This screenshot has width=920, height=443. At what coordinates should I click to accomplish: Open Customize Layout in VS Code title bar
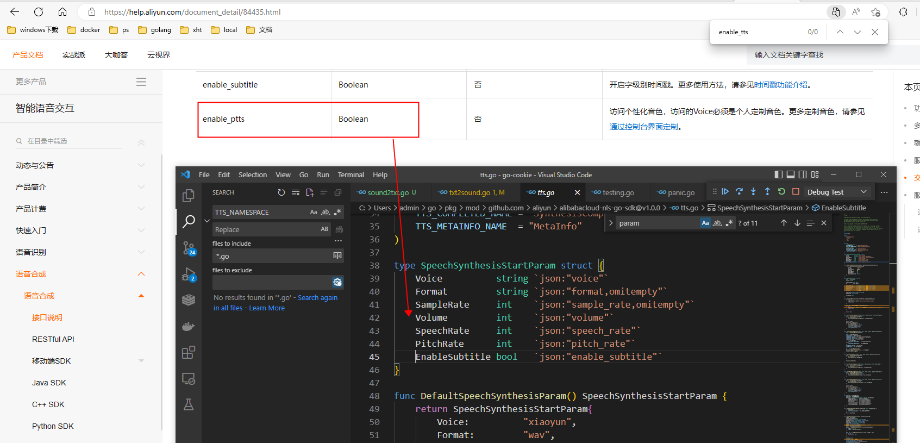click(815, 174)
